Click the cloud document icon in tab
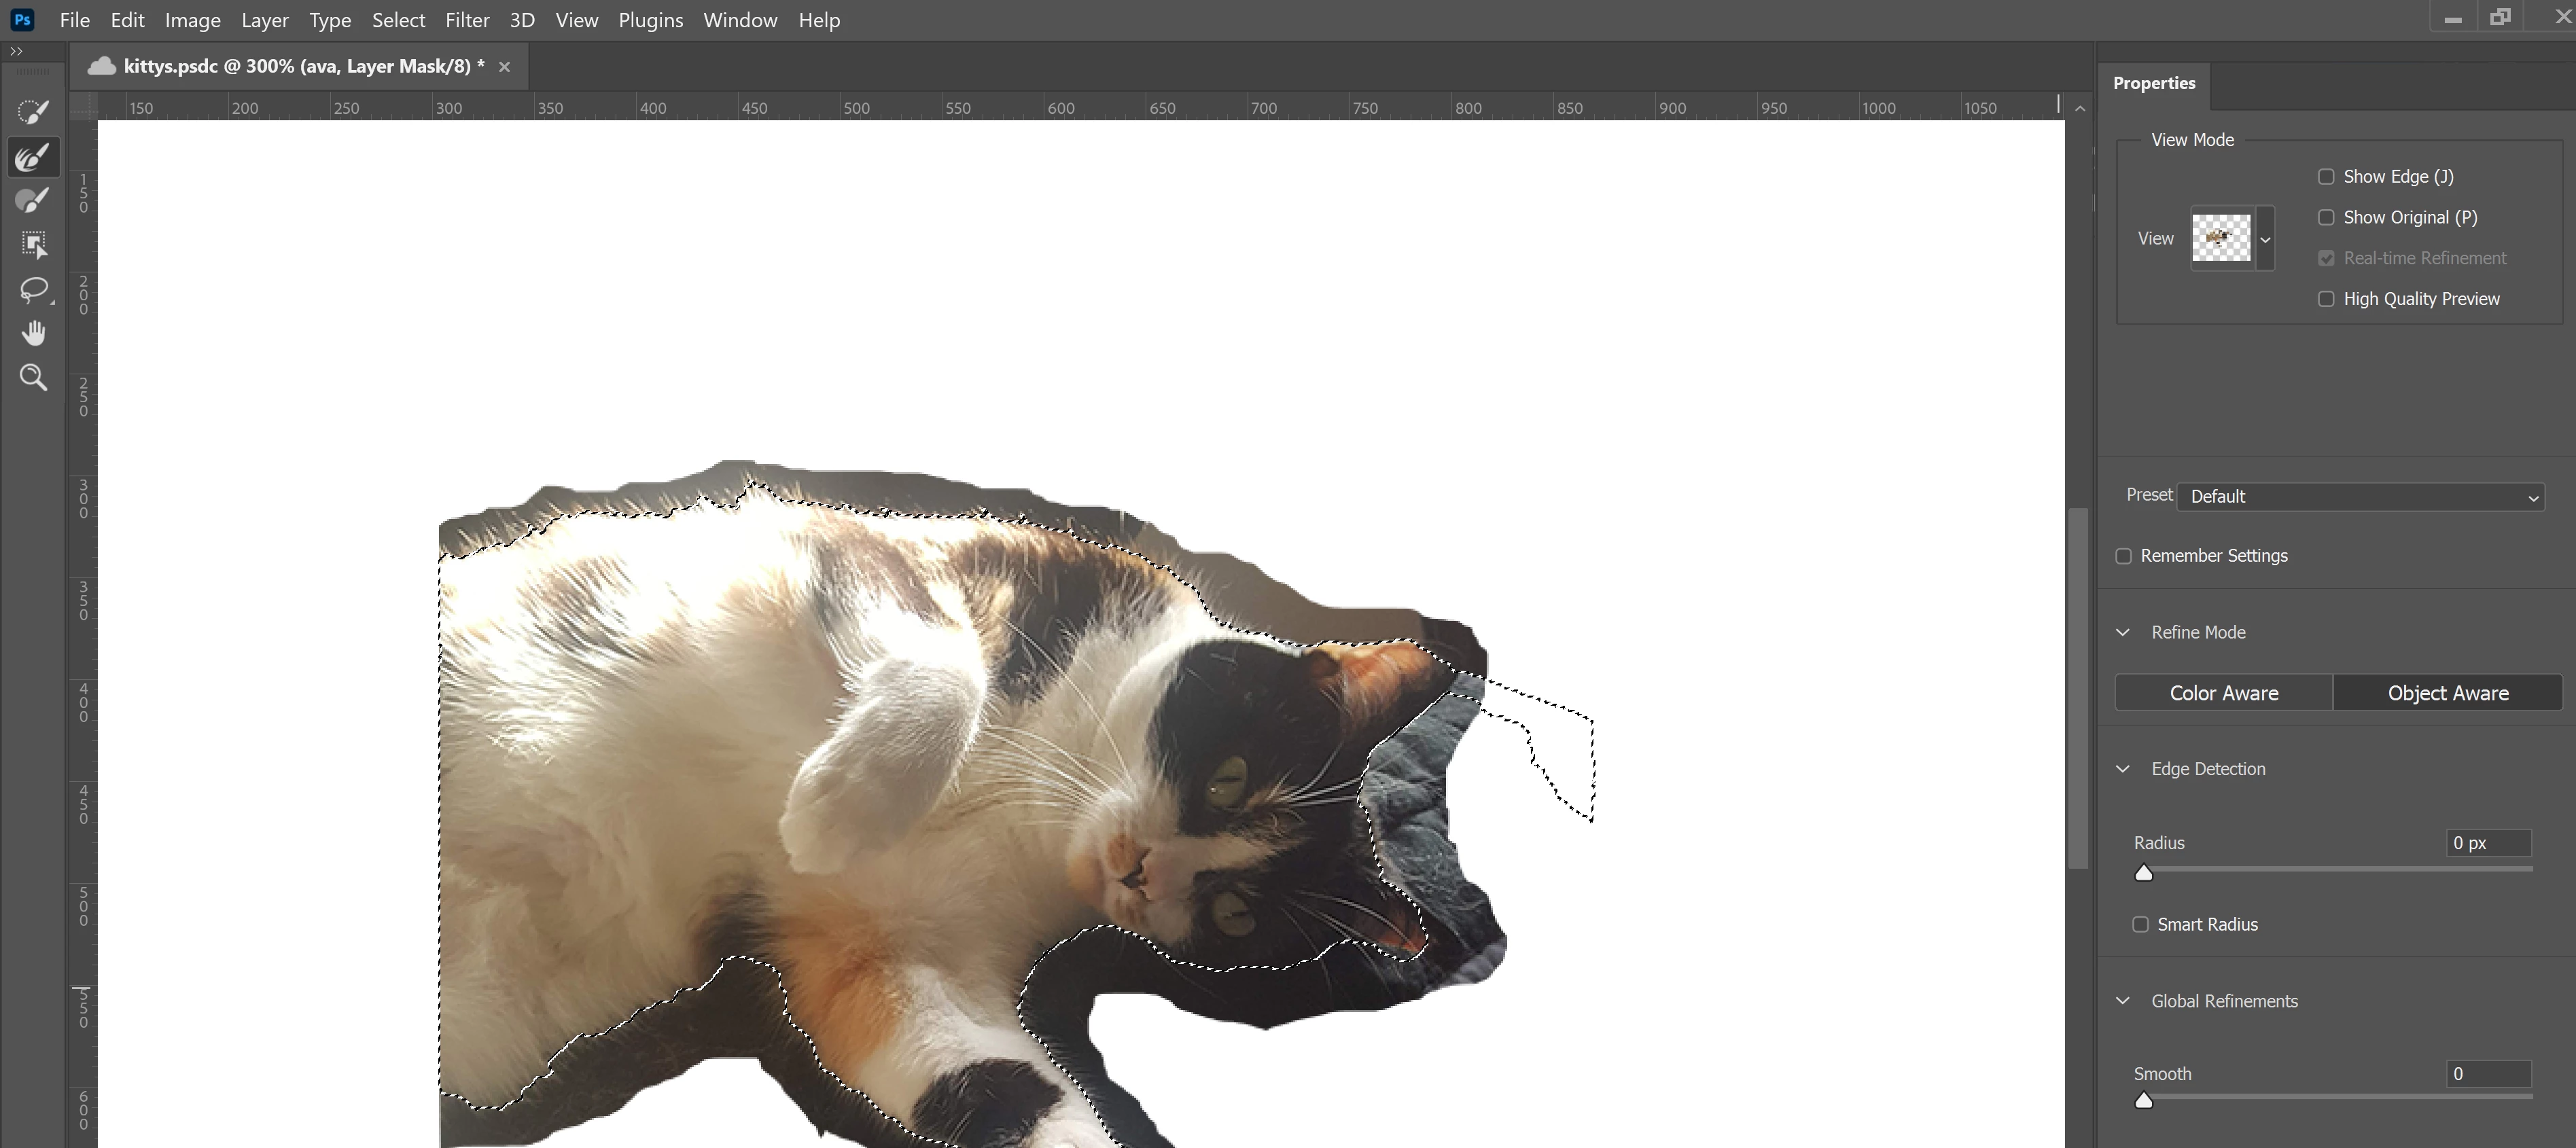The width and height of the screenshot is (2576, 1148). pos(101,66)
